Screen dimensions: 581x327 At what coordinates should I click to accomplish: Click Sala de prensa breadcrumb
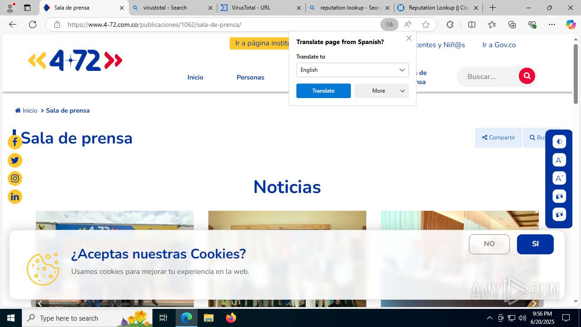tap(68, 110)
